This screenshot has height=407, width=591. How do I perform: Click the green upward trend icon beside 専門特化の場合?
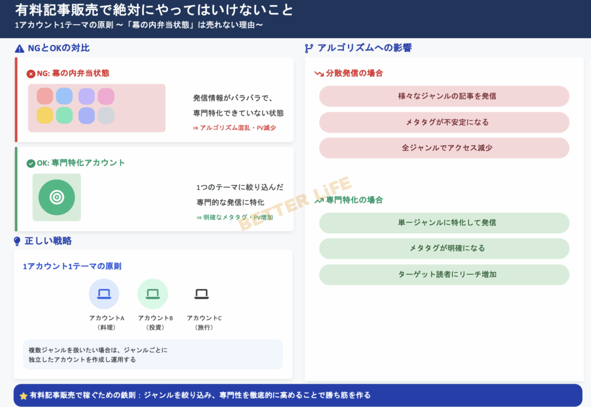(319, 201)
